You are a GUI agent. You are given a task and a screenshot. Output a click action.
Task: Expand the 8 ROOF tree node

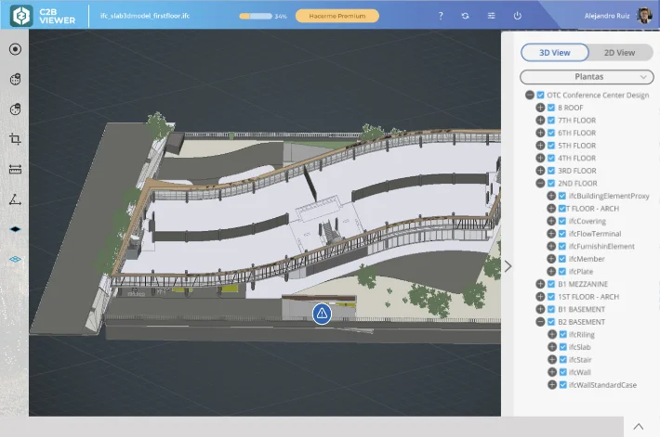[540, 108]
